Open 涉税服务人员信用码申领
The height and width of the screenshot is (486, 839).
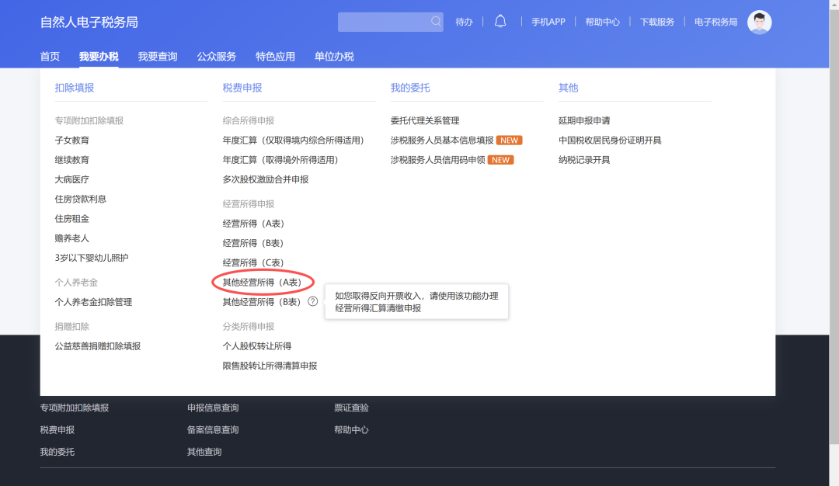437,160
